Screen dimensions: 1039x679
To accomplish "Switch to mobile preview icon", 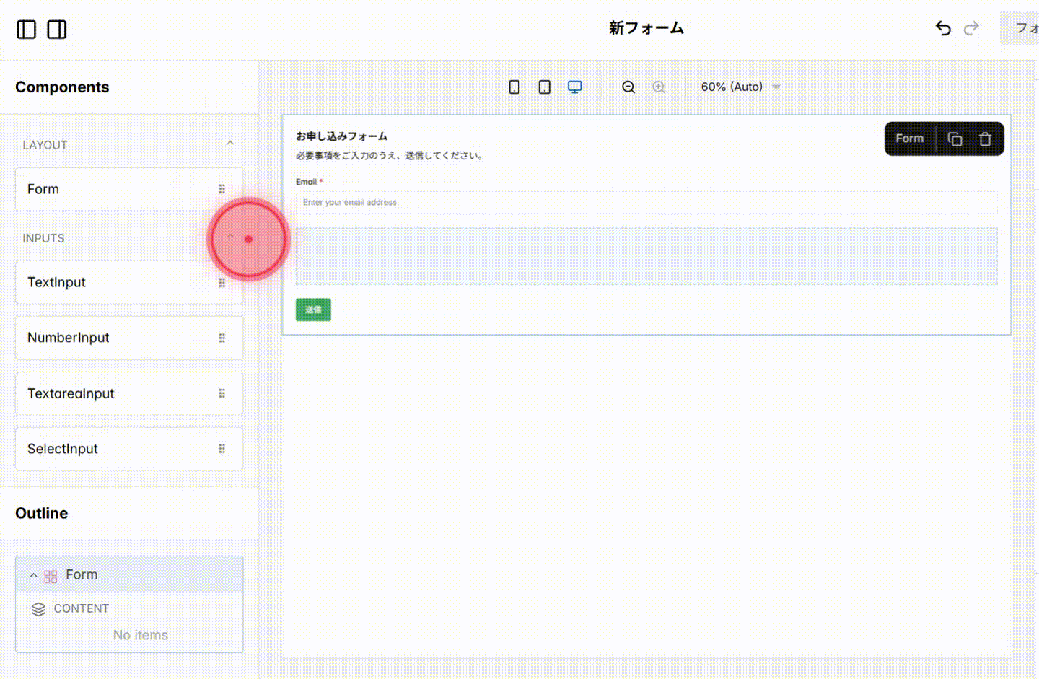I will coord(514,86).
